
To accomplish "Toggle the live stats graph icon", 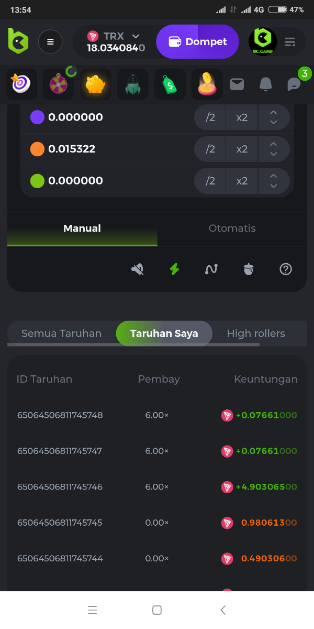I will click(x=211, y=269).
